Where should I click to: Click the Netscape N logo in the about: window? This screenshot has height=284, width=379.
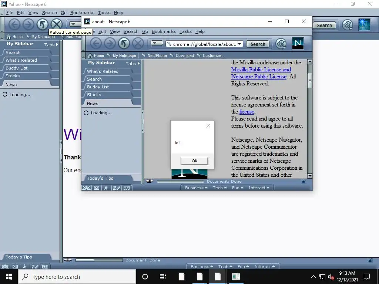[x=298, y=44]
